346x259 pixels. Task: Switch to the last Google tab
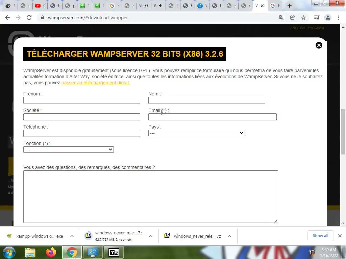(274, 6)
